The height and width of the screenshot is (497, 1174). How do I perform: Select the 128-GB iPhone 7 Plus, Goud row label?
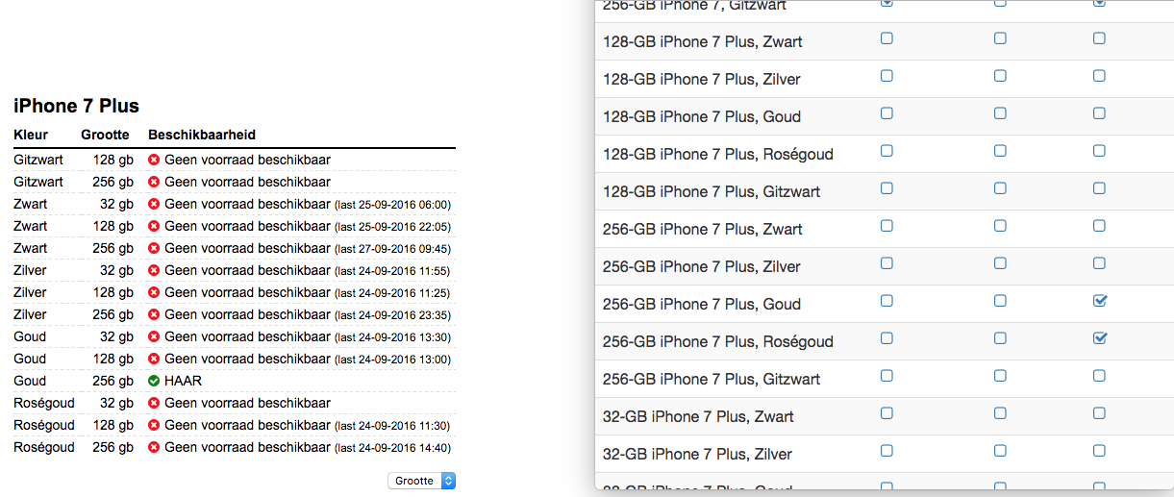coord(702,116)
